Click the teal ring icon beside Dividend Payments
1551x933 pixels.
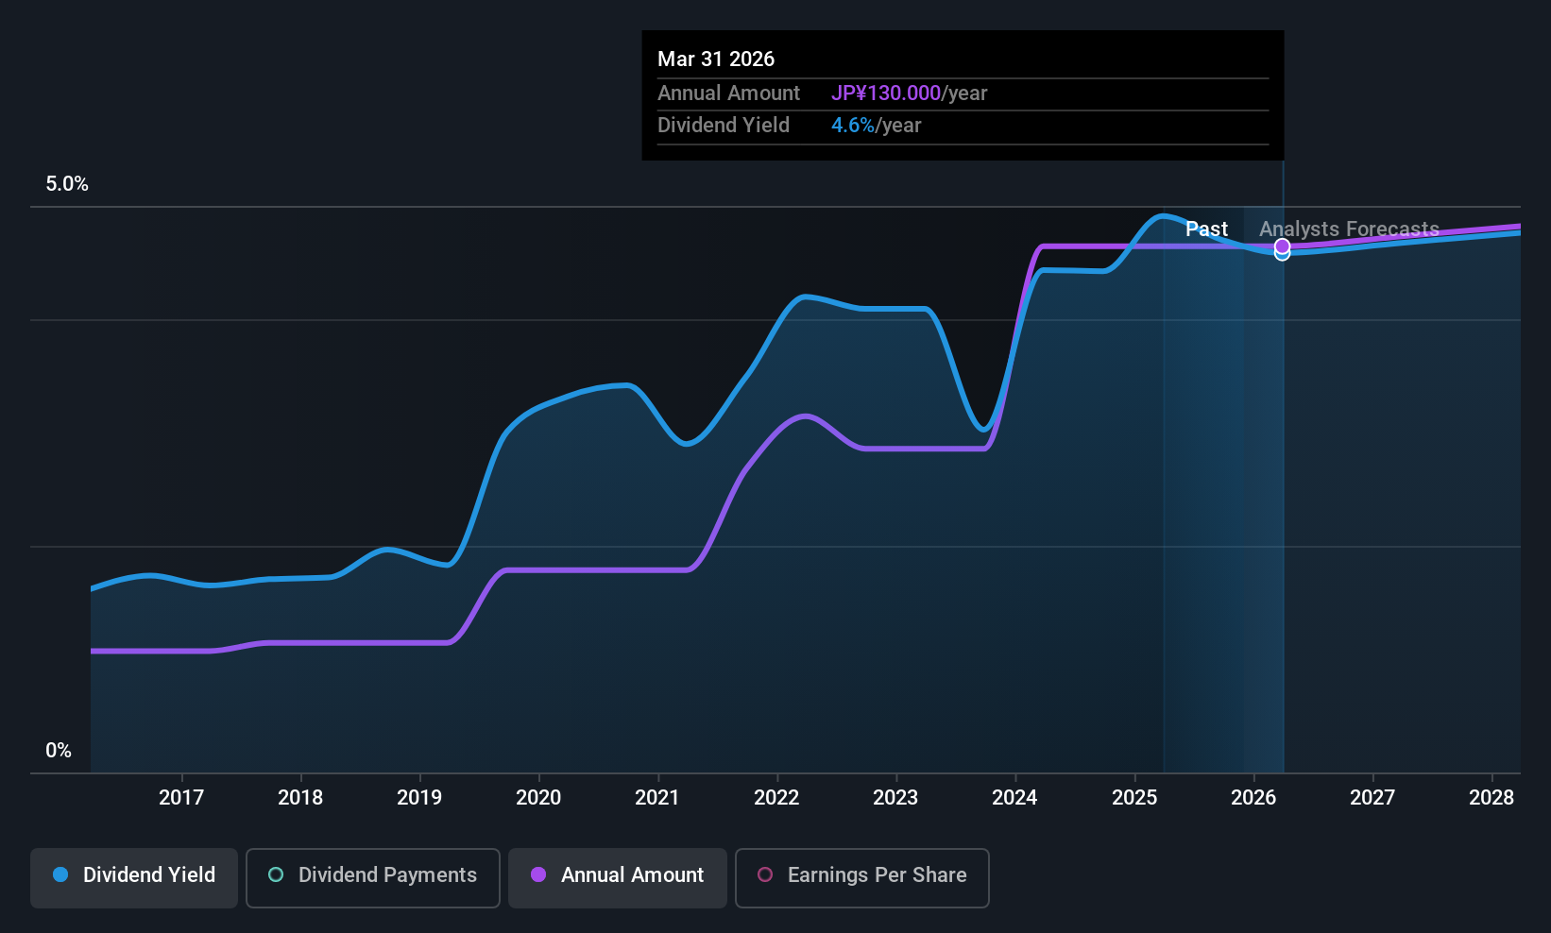pos(276,875)
